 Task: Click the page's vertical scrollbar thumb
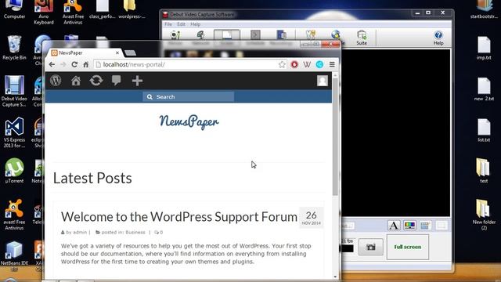[x=335, y=137]
